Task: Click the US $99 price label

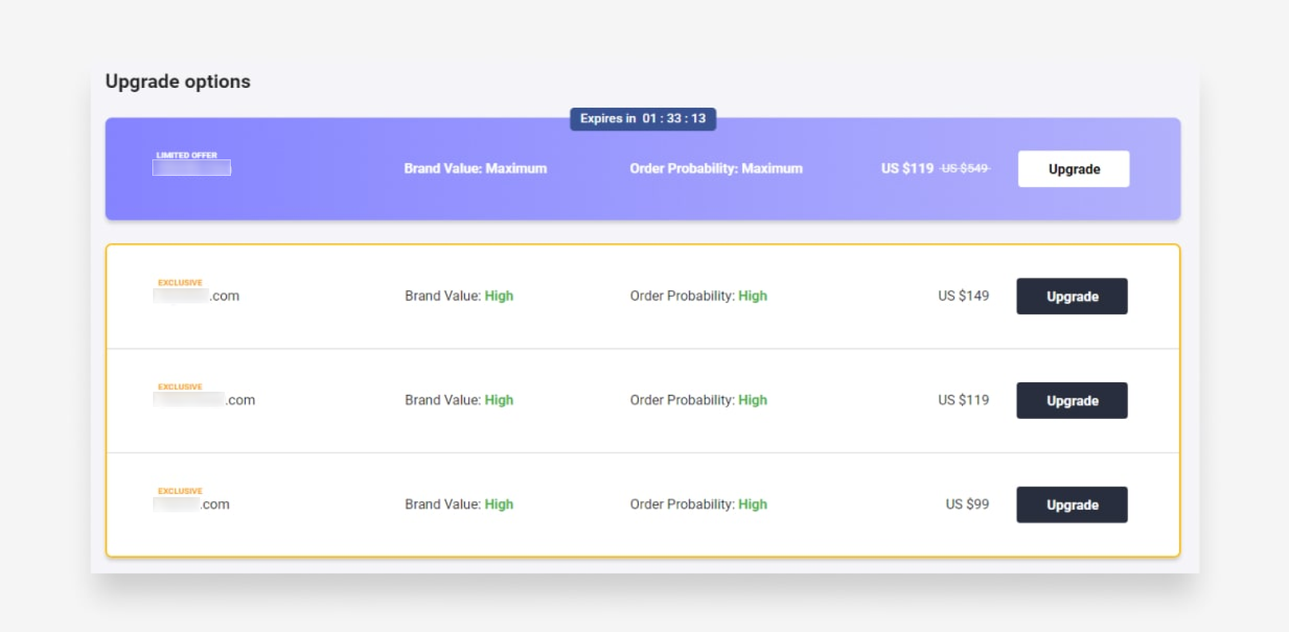Action: 967,504
